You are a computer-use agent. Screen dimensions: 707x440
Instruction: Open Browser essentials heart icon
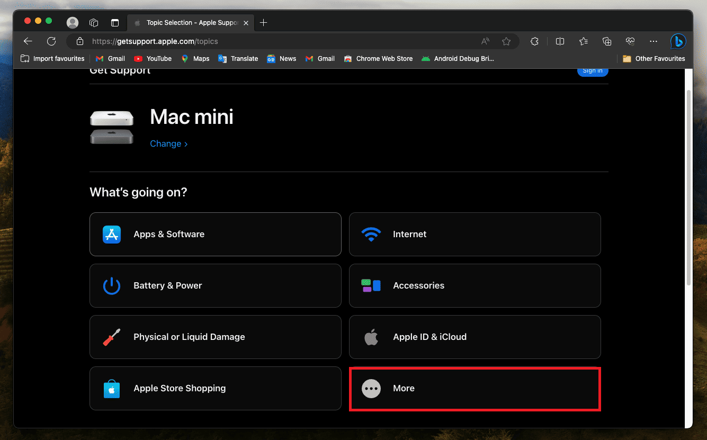(x=630, y=41)
